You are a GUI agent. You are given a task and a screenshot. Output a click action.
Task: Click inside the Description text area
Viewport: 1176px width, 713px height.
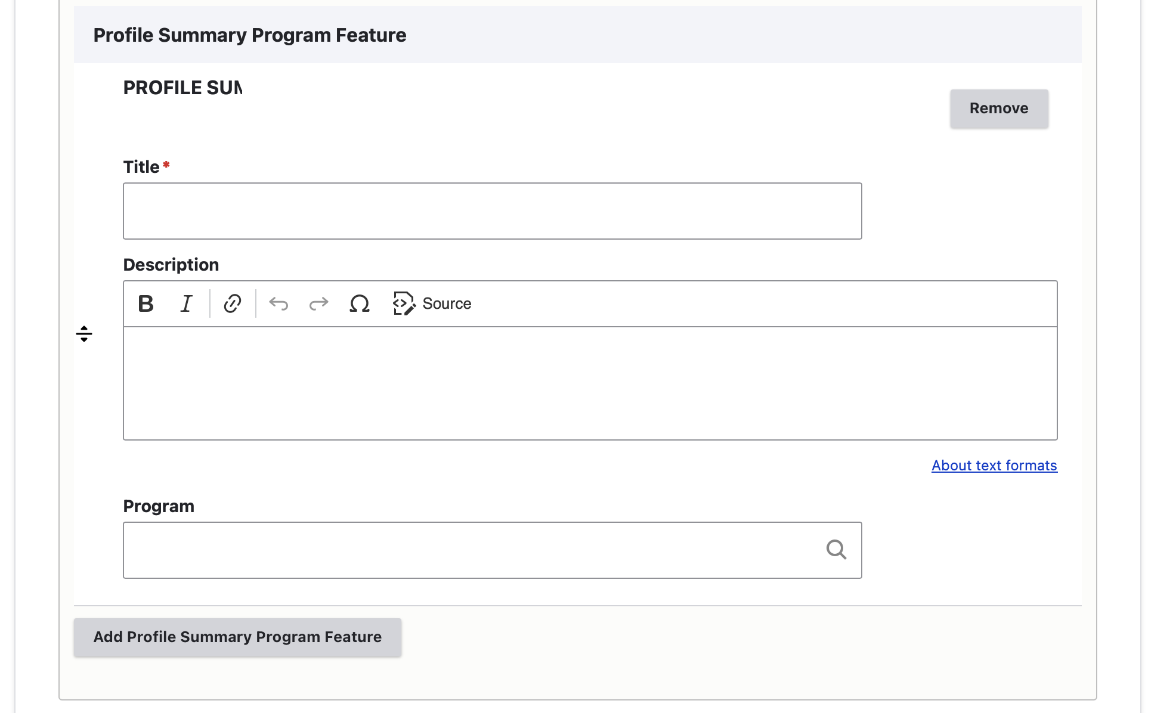[590, 383]
